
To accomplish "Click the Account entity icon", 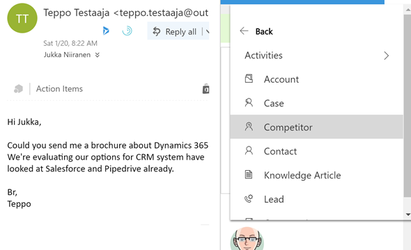I will (x=249, y=78).
